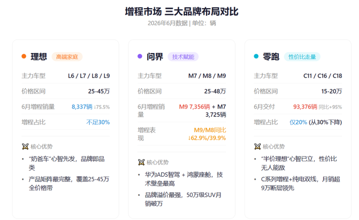Click bullet 产品矩阵最完整

69,183
